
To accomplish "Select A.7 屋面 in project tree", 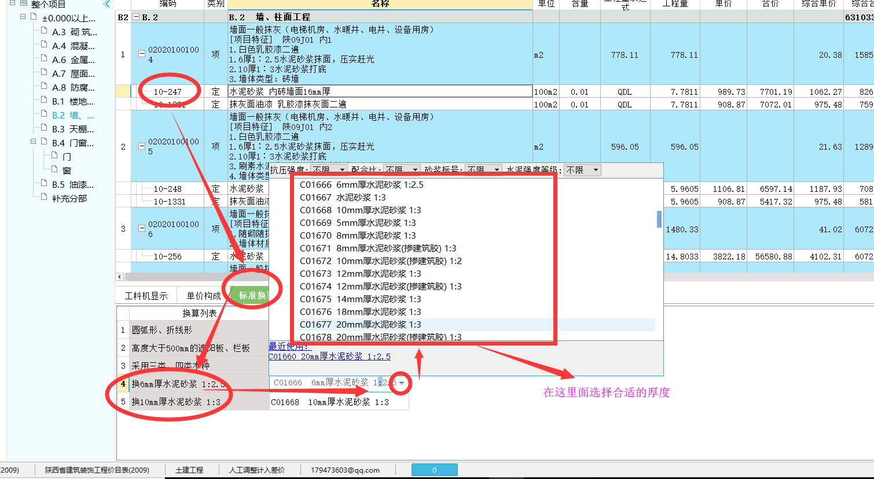I will (74, 73).
